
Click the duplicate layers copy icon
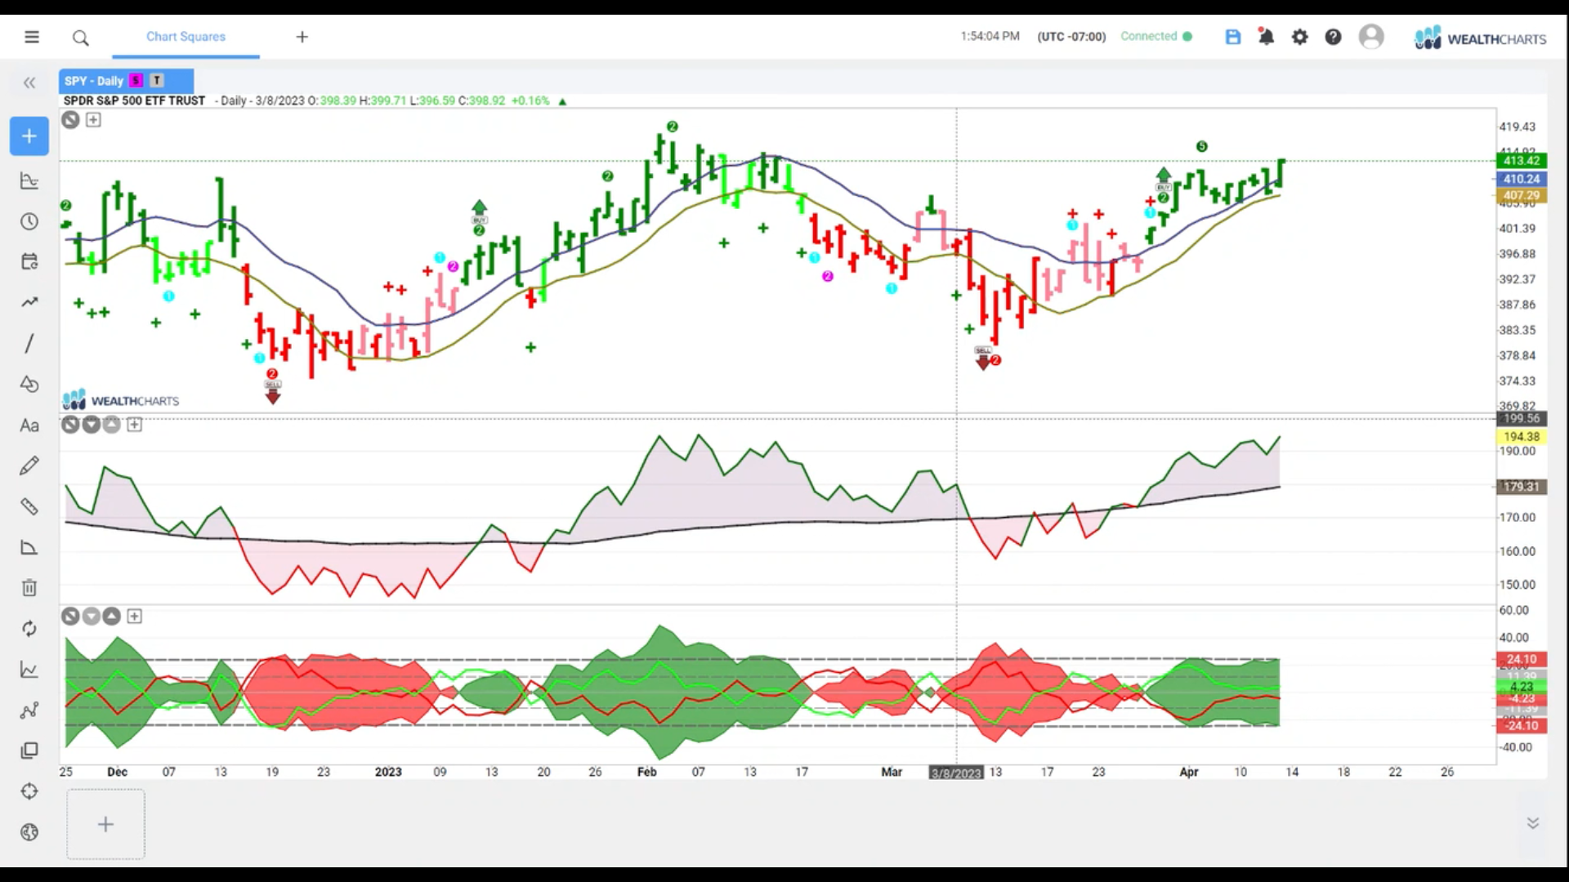tap(29, 751)
